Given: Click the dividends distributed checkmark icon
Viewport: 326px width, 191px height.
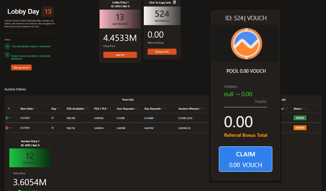Looking at the screenshot, I should click(x=8, y=55).
